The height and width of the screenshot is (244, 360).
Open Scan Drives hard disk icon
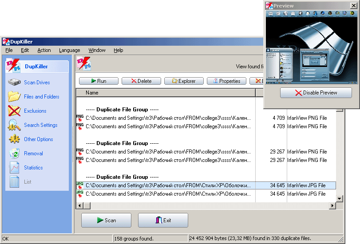(x=14, y=82)
